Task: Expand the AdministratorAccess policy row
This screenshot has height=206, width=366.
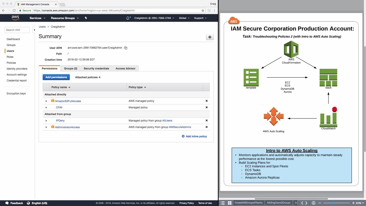Action: [x=46, y=127]
